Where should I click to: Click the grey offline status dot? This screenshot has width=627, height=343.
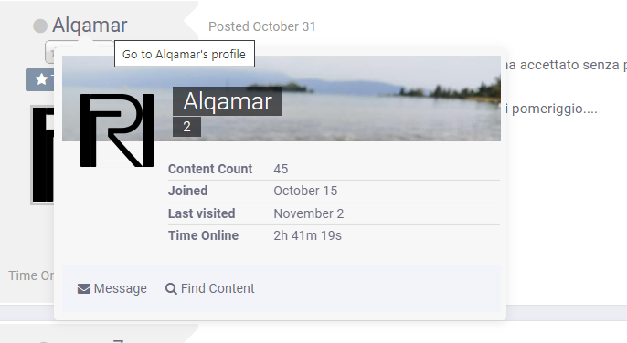40,26
